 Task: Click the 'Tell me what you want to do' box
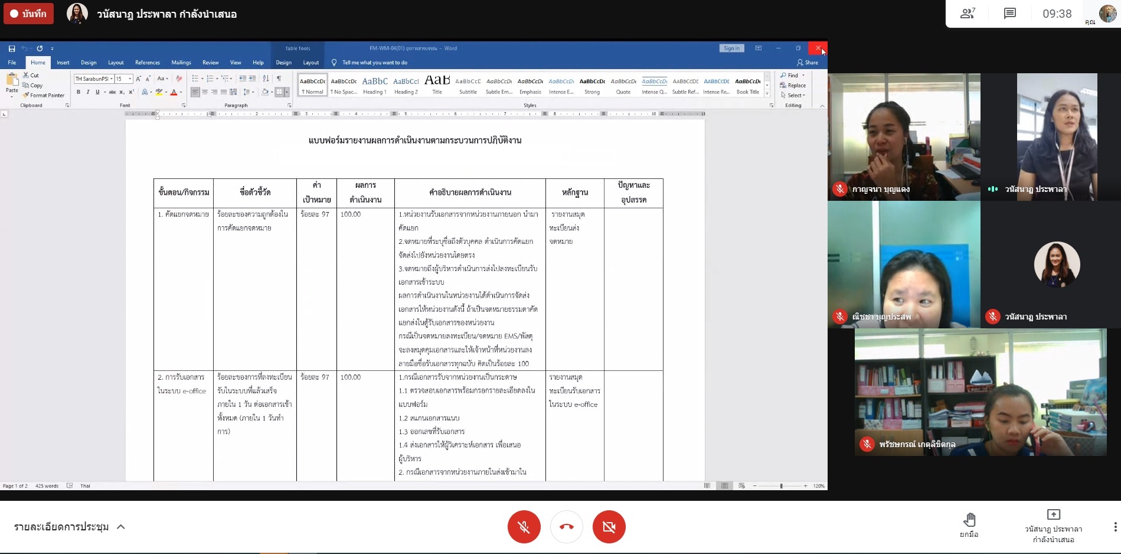tap(374, 63)
